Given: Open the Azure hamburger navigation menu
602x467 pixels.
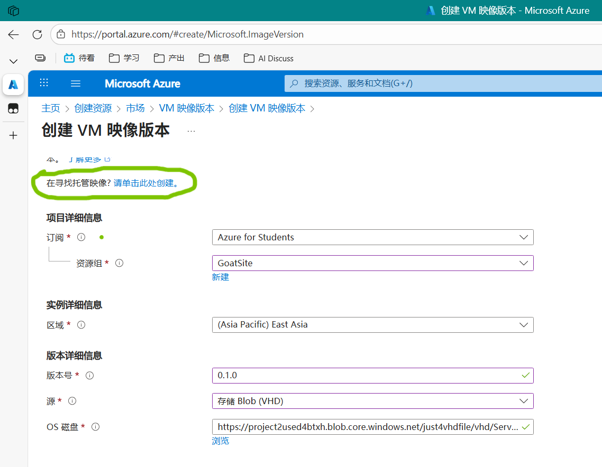Looking at the screenshot, I should pyautogui.click(x=76, y=83).
